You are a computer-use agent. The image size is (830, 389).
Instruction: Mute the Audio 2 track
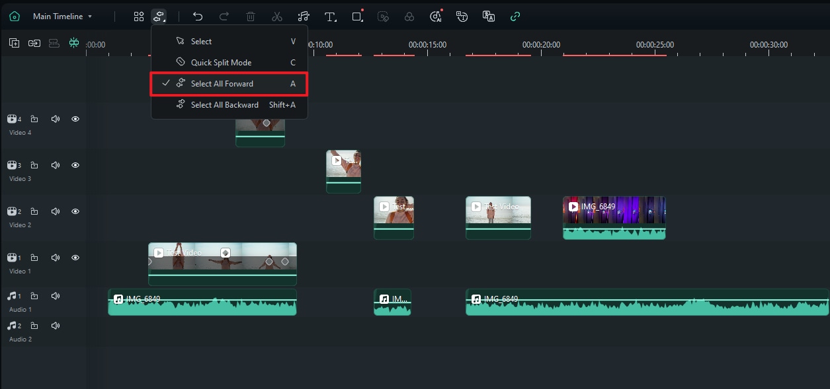tap(56, 326)
